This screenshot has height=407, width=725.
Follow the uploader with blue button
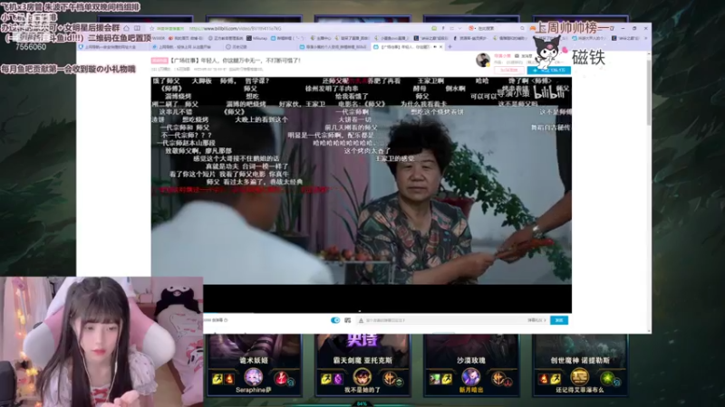549,71
